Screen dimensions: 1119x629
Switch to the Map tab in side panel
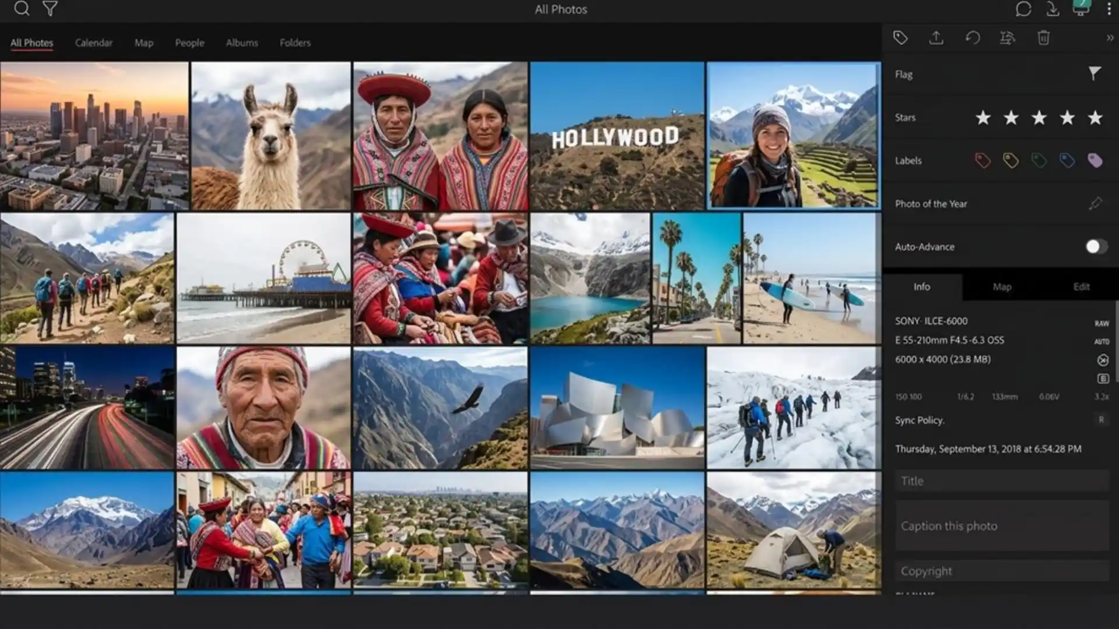(x=1002, y=287)
